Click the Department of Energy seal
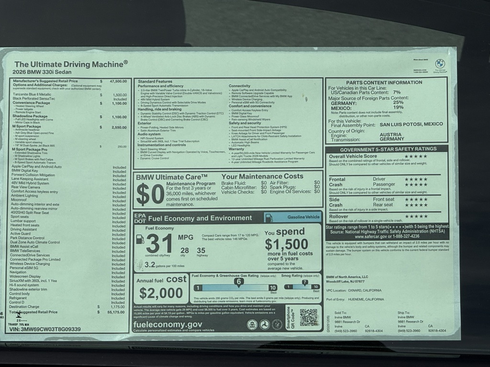This screenshot has height=367, width=490. (277, 324)
